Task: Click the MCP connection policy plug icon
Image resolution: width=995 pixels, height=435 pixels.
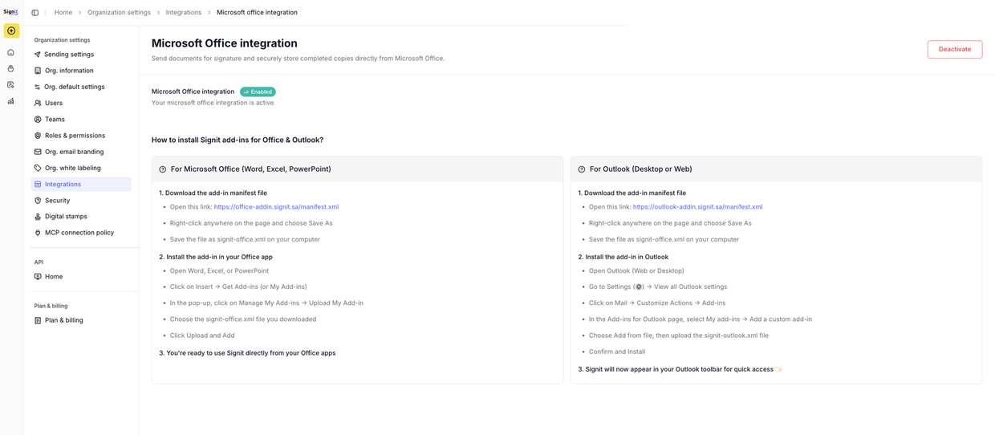Action: 38,233
